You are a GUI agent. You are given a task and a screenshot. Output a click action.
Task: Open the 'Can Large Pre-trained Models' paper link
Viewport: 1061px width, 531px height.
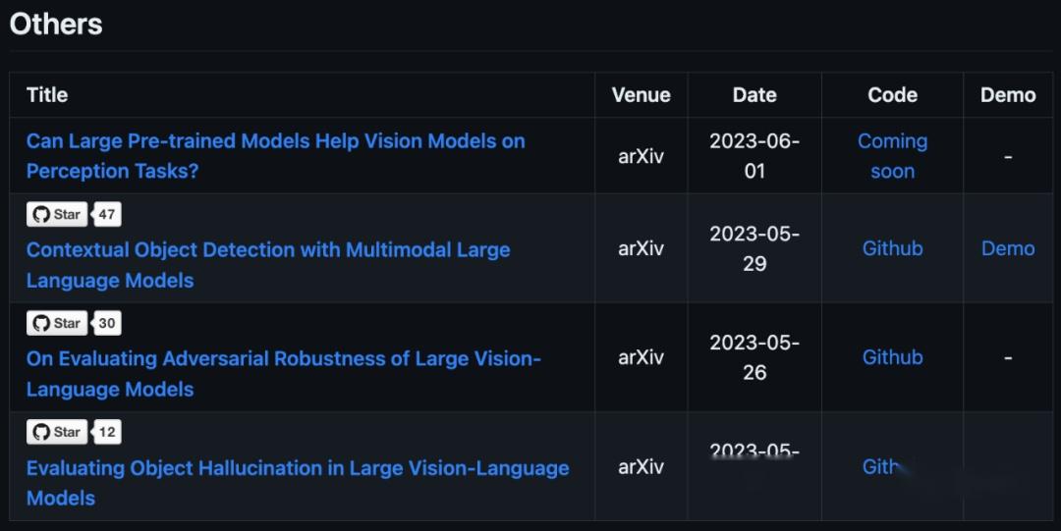click(275, 155)
